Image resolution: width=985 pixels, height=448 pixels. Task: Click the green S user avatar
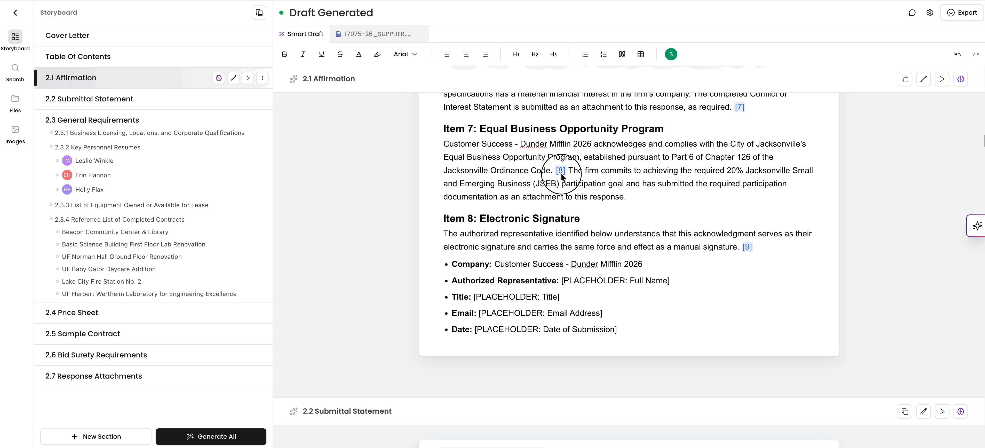pos(671,54)
